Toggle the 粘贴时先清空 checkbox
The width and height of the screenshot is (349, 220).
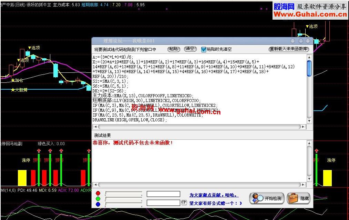point(203,49)
